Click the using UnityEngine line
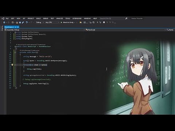Image resolution: width=175 pixels, height=131 pixels. click(24, 39)
